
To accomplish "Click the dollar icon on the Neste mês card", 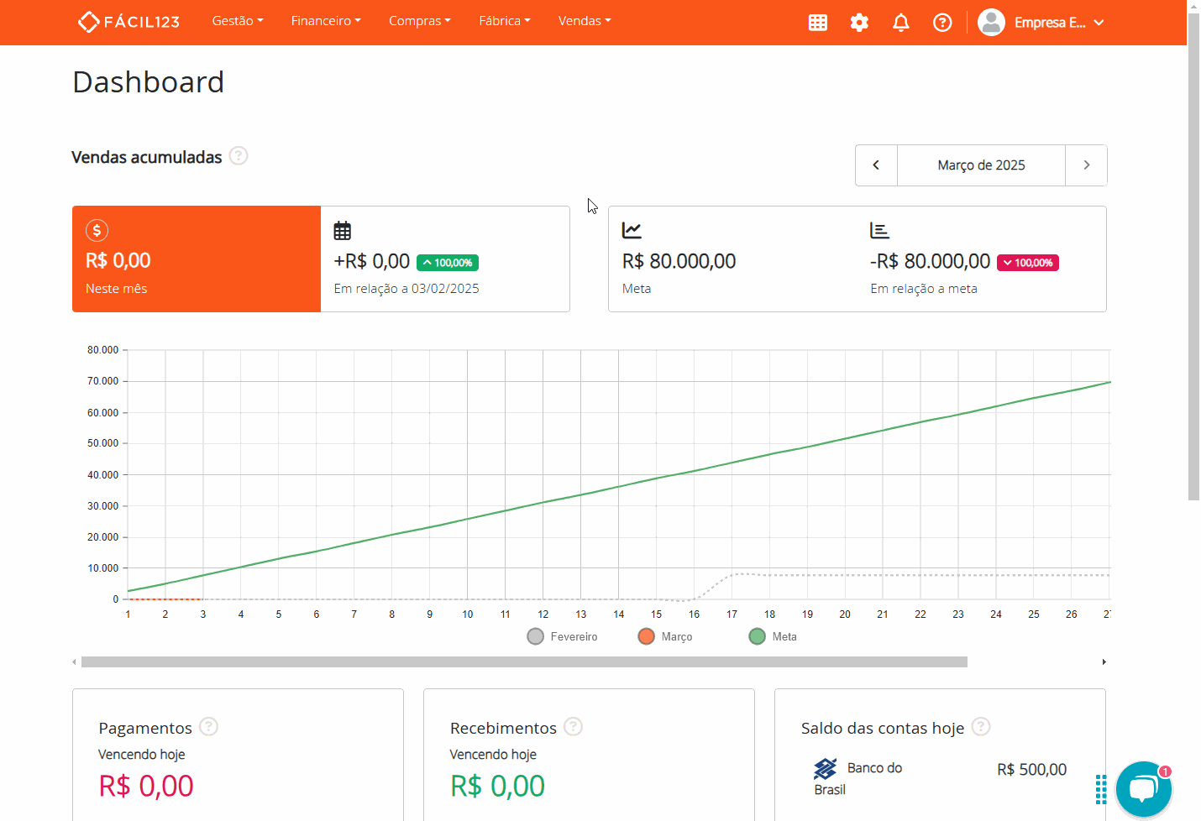I will 96,229.
